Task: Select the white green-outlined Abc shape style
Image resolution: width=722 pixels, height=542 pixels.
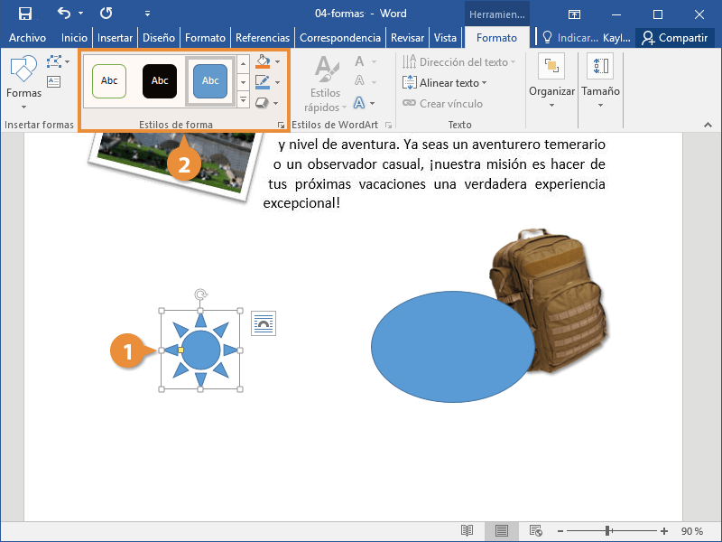Action: coord(109,81)
